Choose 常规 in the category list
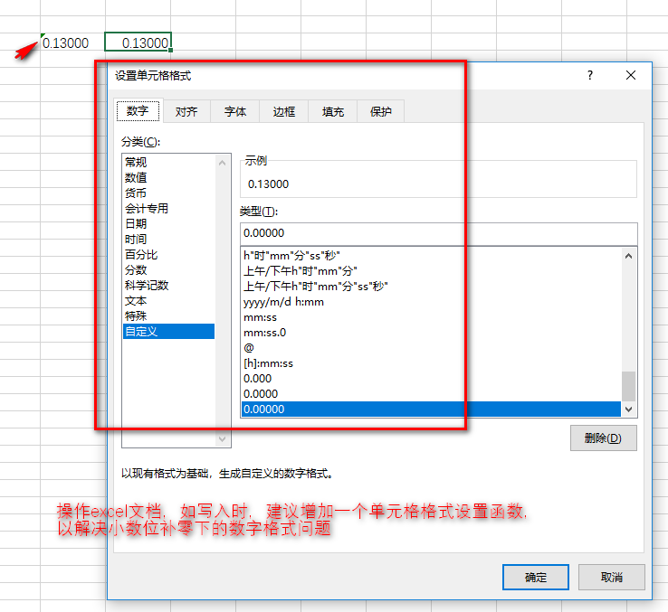 (x=136, y=163)
